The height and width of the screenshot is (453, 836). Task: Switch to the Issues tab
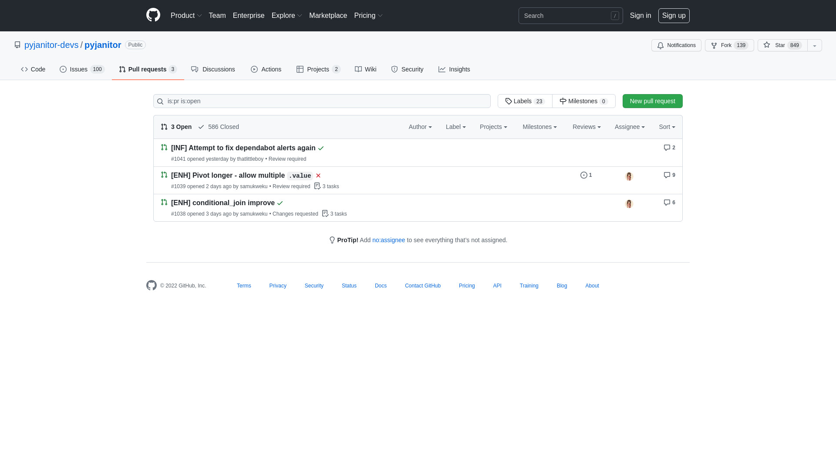[x=82, y=69]
